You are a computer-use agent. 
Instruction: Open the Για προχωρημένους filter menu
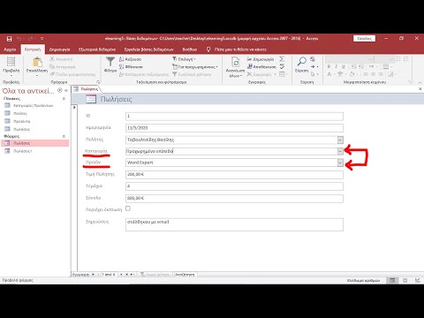tap(195, 67)
